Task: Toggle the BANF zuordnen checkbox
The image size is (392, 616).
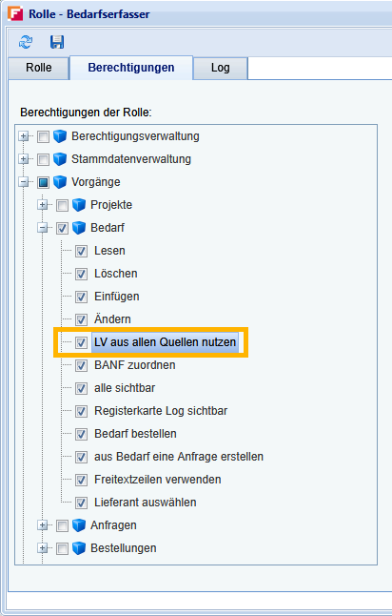Action: 81,365
